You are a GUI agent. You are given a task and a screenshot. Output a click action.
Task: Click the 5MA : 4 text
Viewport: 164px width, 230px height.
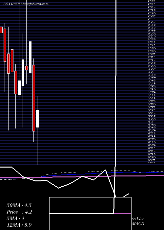click(15, 218)
